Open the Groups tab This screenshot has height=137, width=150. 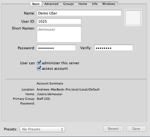click(x=68, y=4)
